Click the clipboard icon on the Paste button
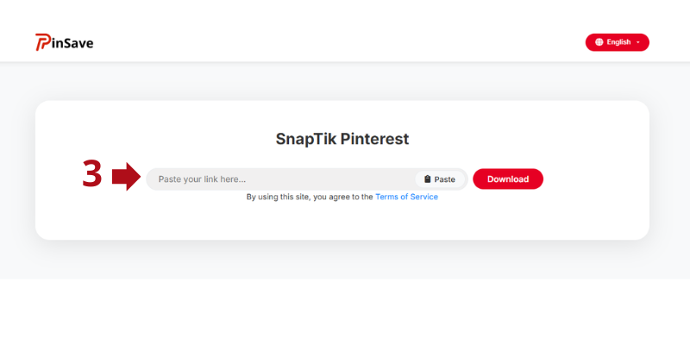Image resolution: width=690 pixels, height=345 pixels. click(427, 179)
